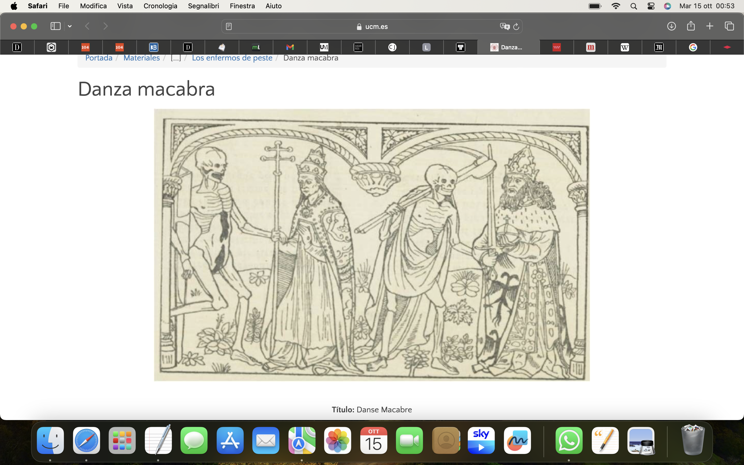Open the Sky app from the Dock
This screenshot has height=465, width=744.
click(x=482, y=440)
